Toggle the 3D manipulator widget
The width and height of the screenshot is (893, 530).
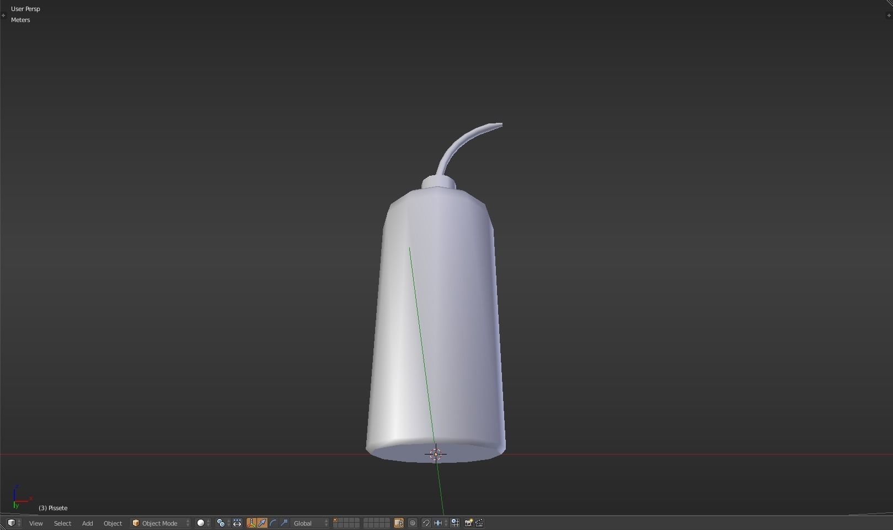point(252,523)
